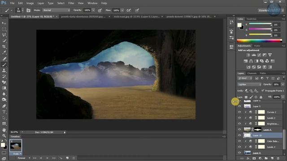The height and width of the screenshot is (161, 287).
Task: Open the Layer menu
Action: [41, 3]
